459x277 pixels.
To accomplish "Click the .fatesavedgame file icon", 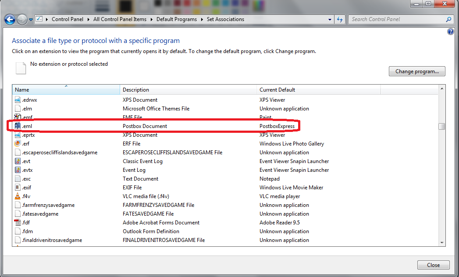I will pos(18,214).
